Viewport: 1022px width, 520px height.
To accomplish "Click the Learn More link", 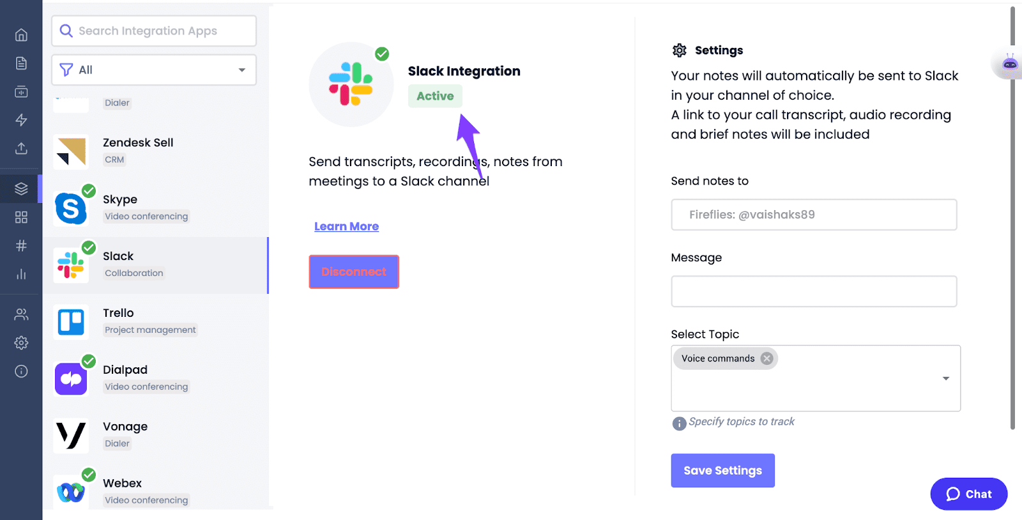I will coord(346,226).
